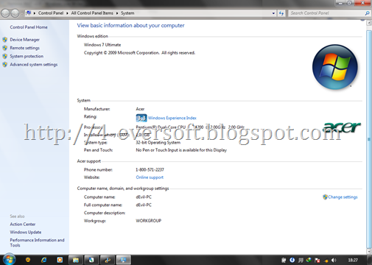Open Performance Information and Tools
This screenshot has height=265, width=372.
pos(37,243)
